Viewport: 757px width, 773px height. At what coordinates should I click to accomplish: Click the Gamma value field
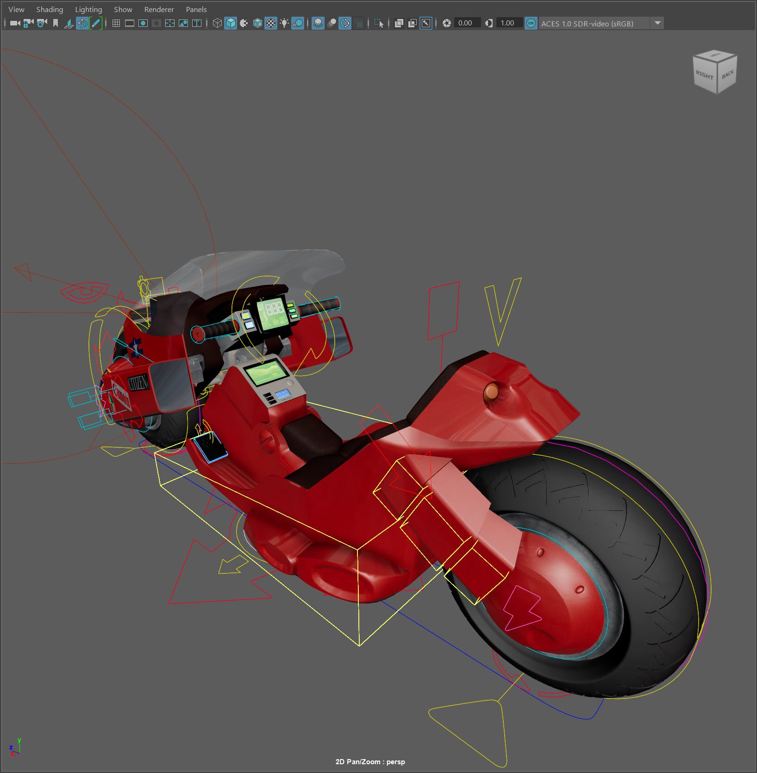tap(508, 23)
